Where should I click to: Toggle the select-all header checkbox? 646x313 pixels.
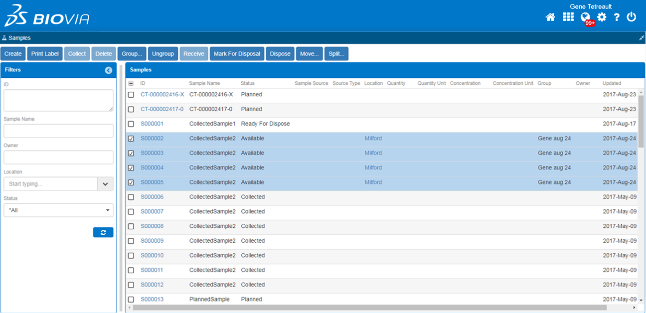coord(131,83)
